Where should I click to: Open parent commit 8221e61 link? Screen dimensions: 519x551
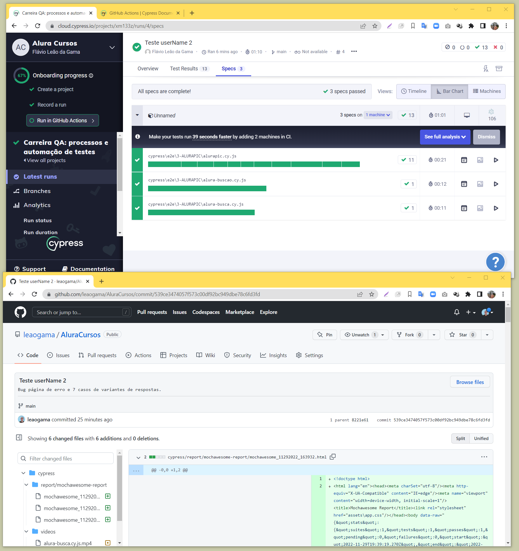[360, 420]
